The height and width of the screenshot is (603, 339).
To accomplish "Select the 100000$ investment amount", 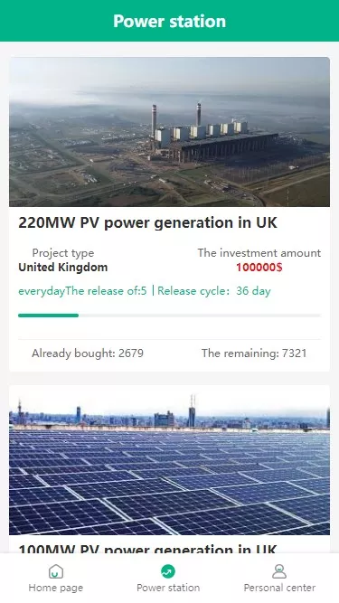I will tap(259, 268).
